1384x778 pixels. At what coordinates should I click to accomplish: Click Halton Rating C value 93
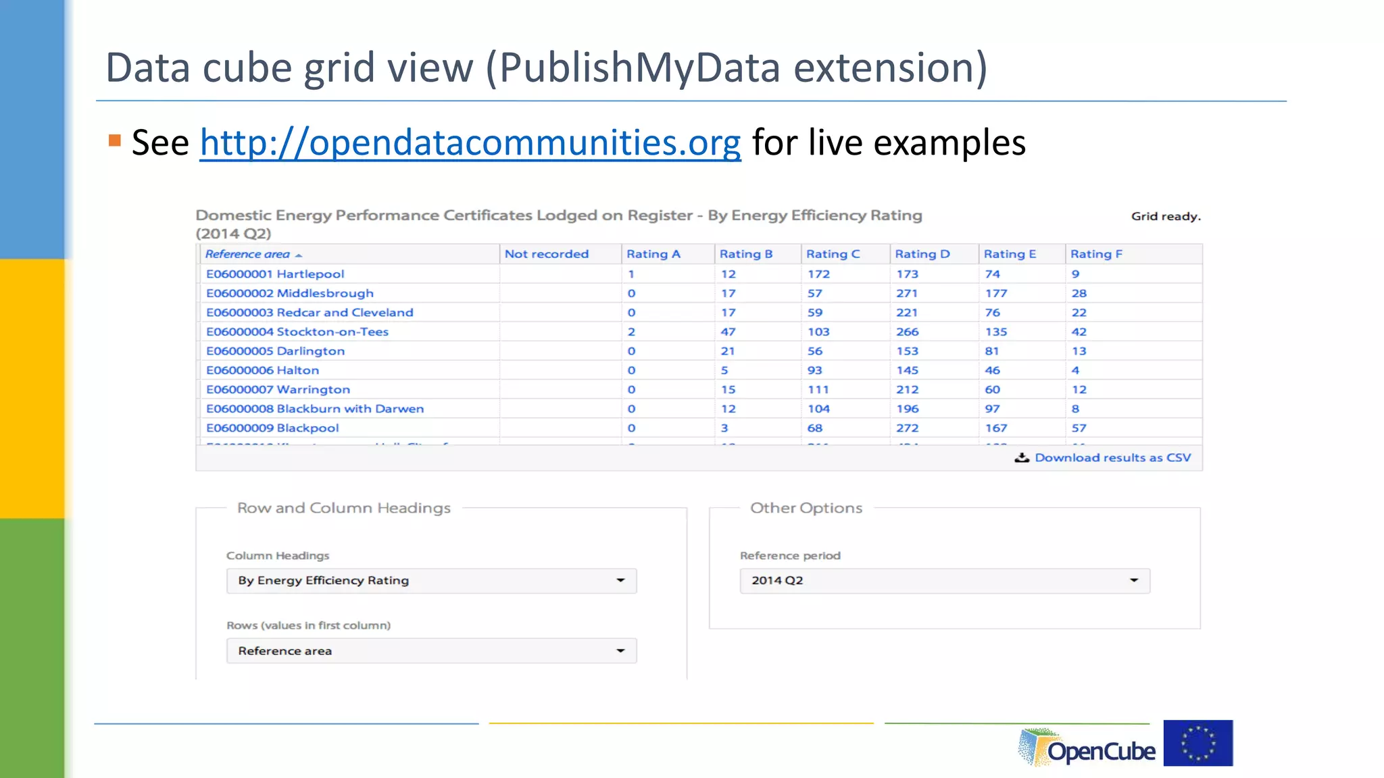(x=815, y=370)
